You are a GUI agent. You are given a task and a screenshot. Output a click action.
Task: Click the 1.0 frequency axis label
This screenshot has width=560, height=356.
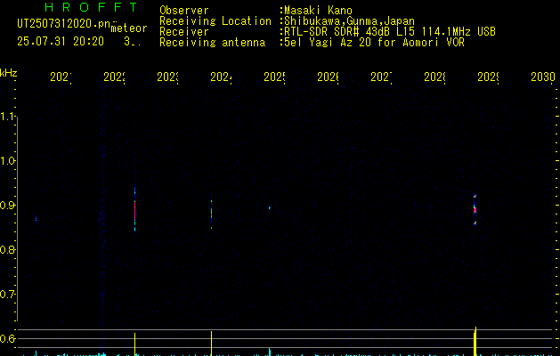[x=8, y=161]
